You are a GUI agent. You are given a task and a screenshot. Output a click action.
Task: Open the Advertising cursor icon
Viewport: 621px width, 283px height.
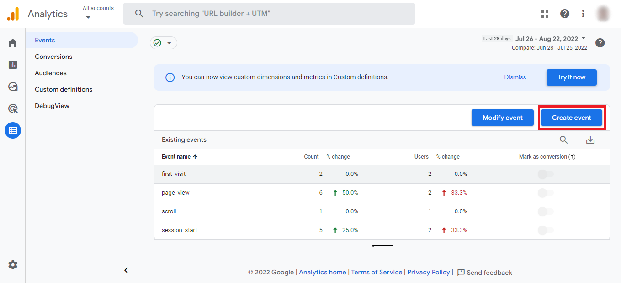(13, 108)
